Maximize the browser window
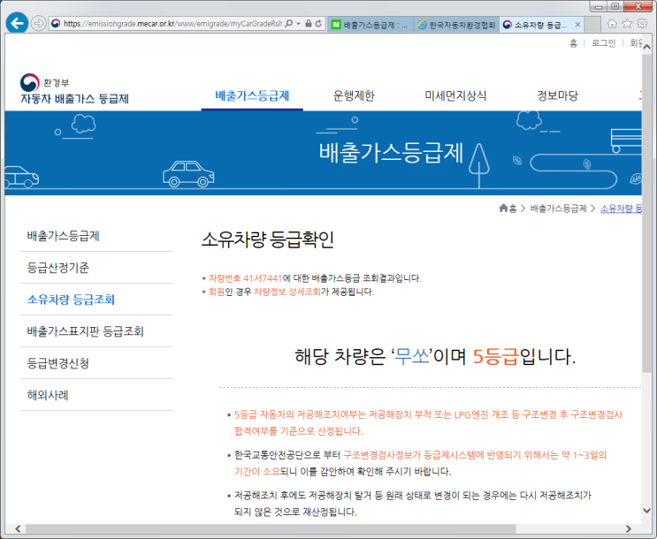Image resolution: width=657 pixels, height=539 pixels. coord(615,6)
